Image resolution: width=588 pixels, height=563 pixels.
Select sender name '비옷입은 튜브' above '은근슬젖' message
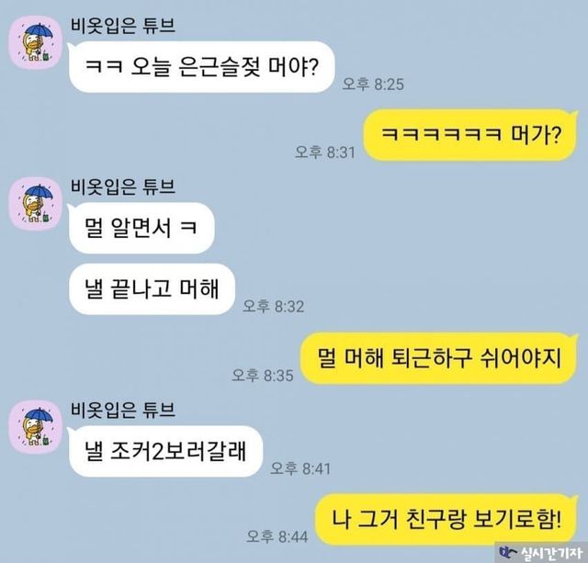point(123,26)
